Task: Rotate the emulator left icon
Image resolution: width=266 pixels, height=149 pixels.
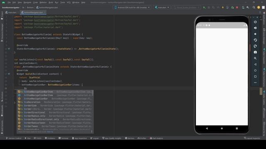Action: click(x=255, y=40)
